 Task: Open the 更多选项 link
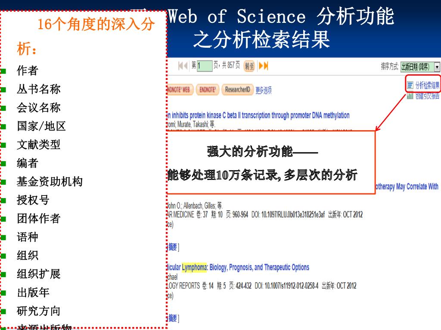click(264, 90)
